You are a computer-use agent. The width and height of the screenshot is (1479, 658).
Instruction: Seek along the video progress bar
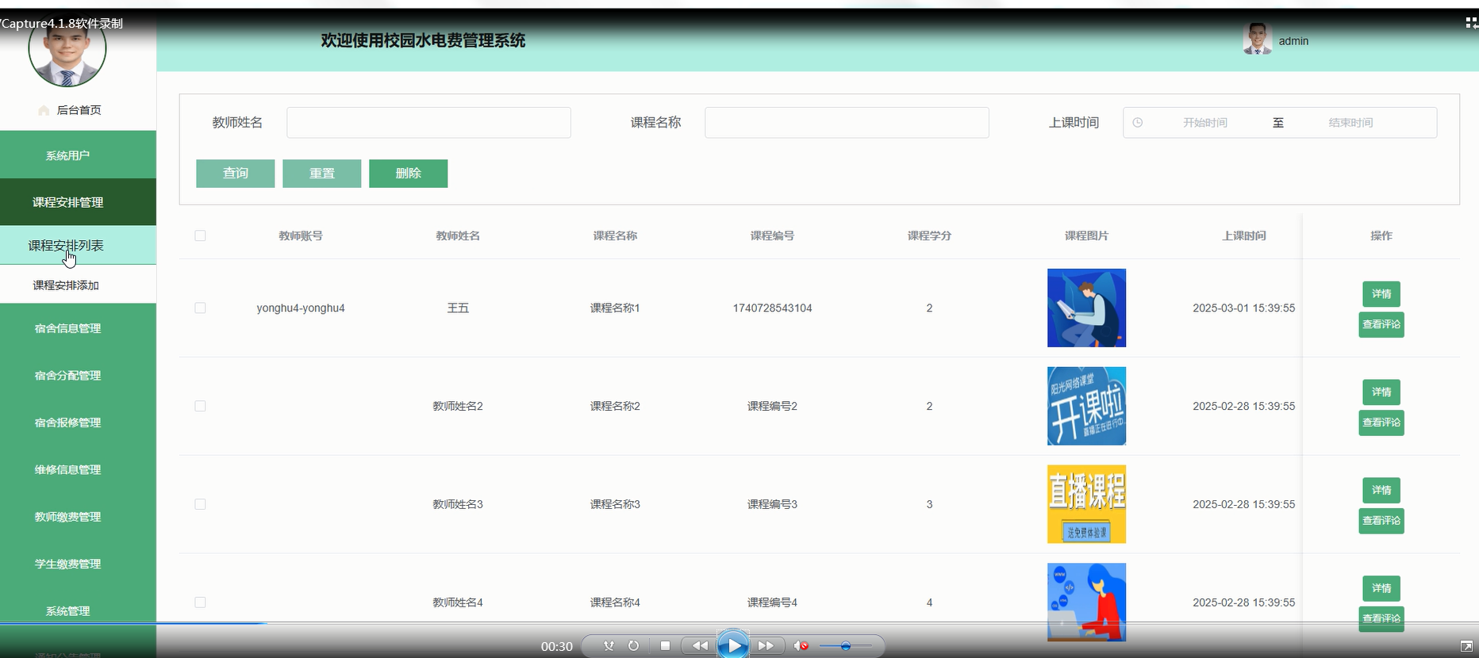(739, 624)
